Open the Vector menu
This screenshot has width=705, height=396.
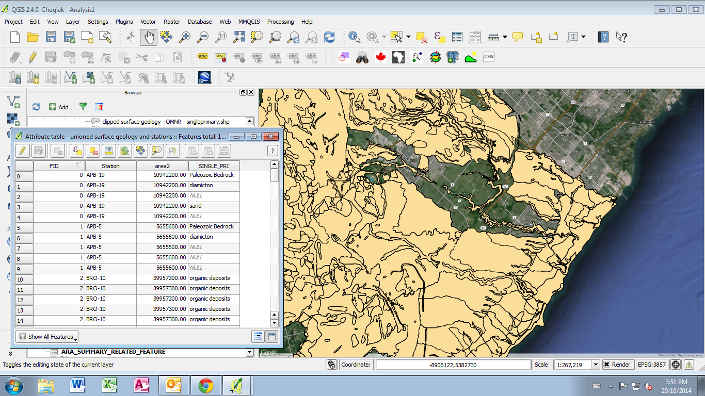pyautogui.click(x=148, y=22)
